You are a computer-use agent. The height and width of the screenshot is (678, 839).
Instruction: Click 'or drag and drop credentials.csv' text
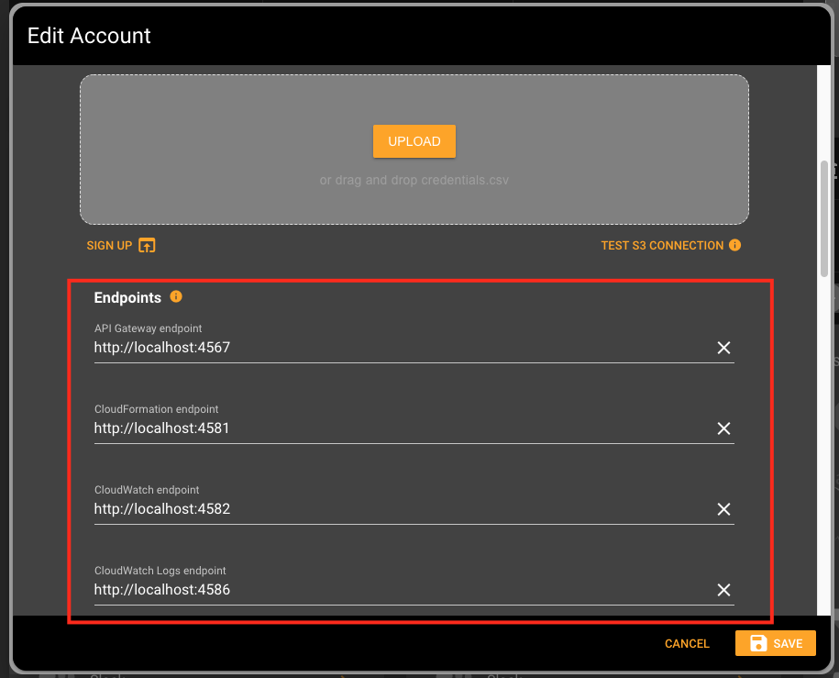(414, 180)
